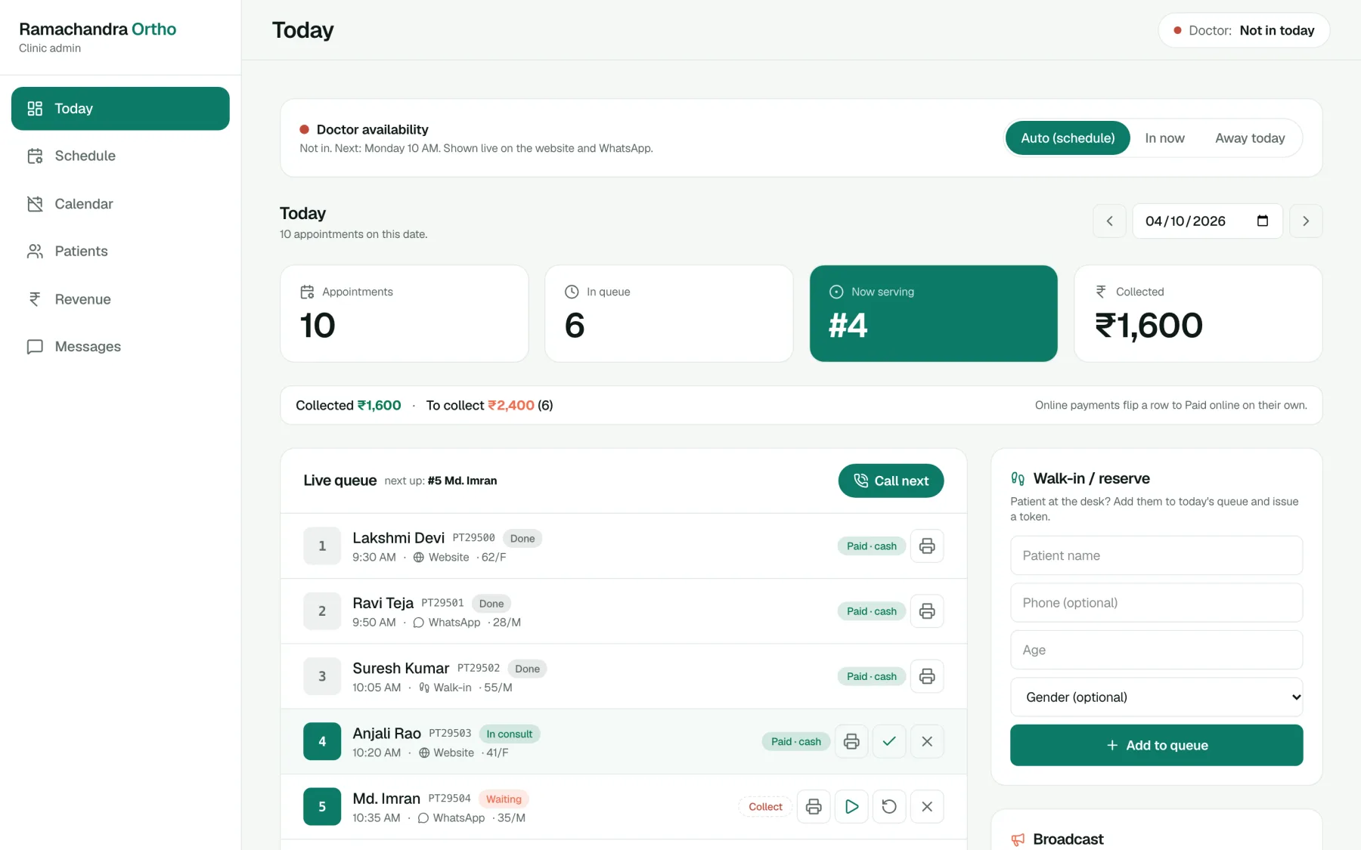Viewport: 1361px width, 850px height.
Task: Click patient ID PT29500
Action: tap(473, 538)
